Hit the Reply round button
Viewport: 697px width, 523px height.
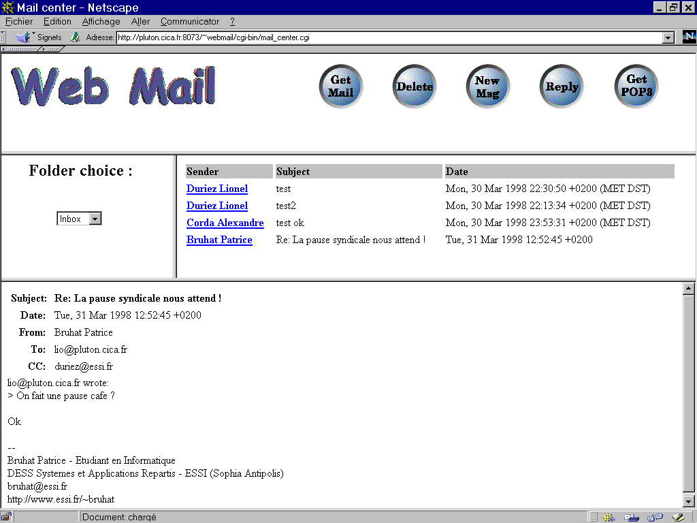[562, 86]
